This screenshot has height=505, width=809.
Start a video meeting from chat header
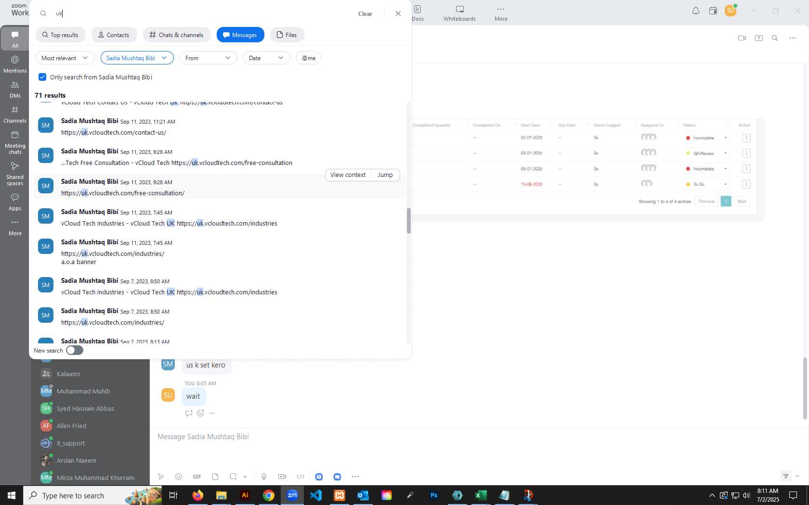(x=742, y=38)
